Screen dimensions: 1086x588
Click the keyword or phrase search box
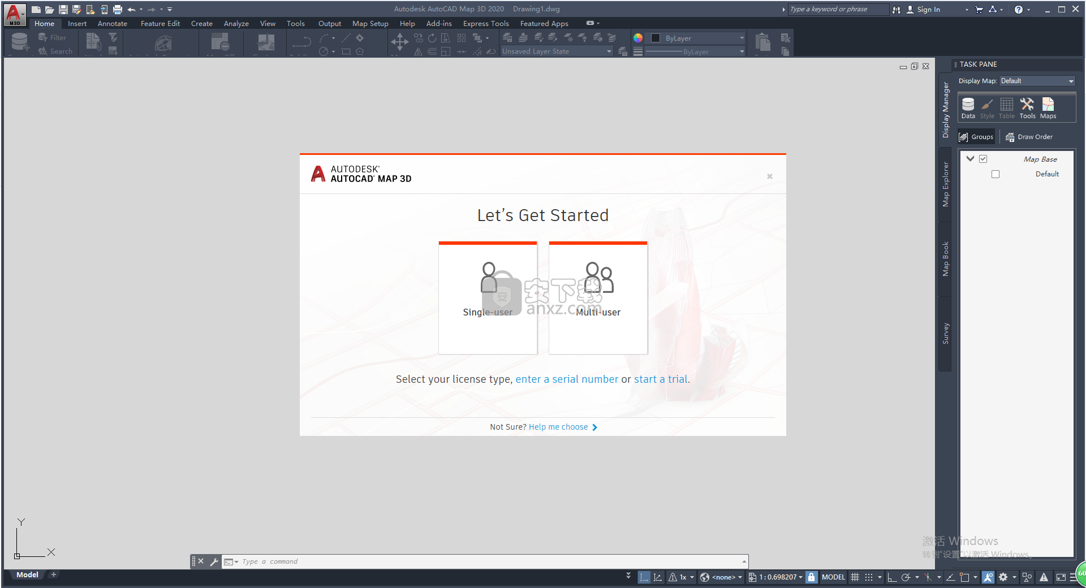point(838,10)
